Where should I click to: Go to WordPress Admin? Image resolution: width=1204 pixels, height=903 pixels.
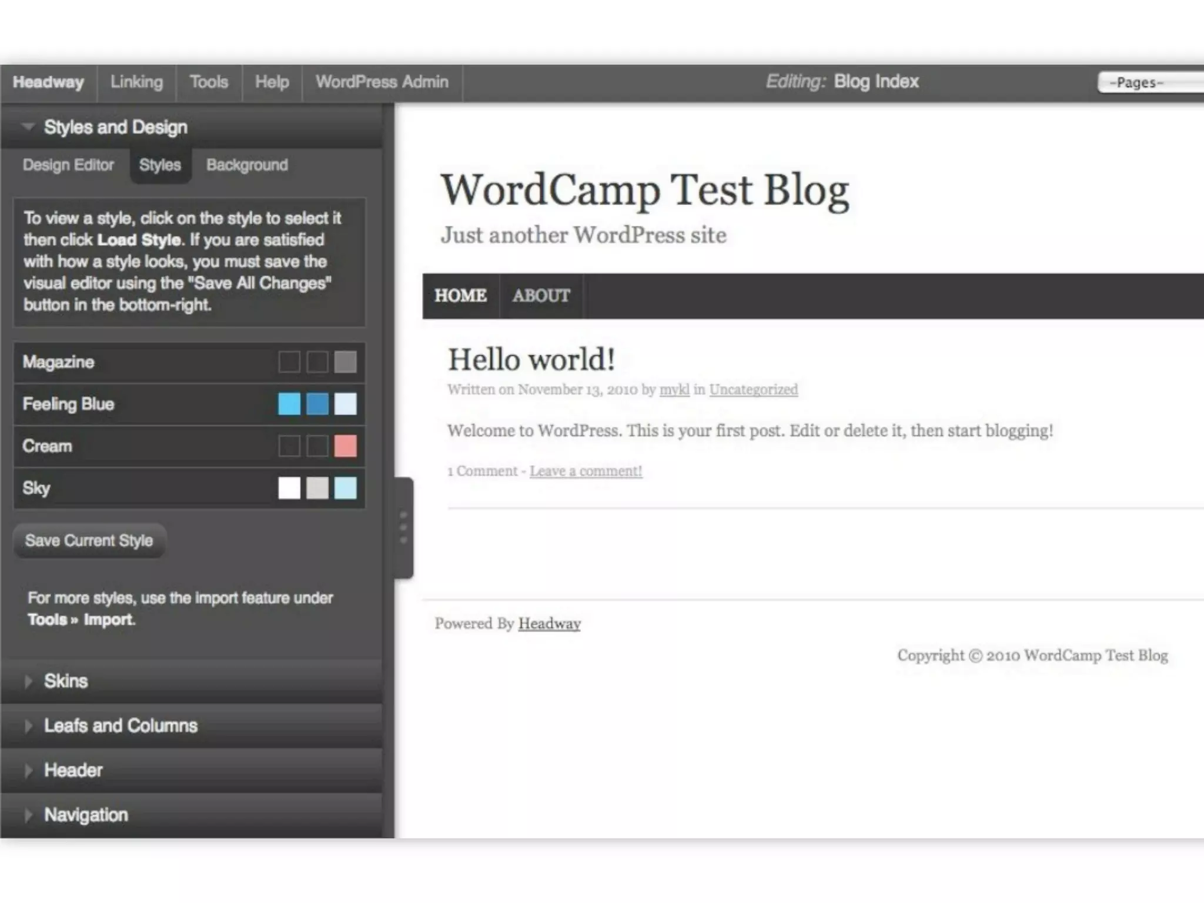[x=382, y=82]
